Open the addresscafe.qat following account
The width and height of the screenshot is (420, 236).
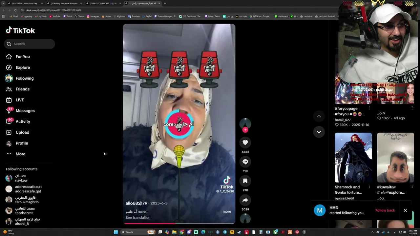point(24,189)
